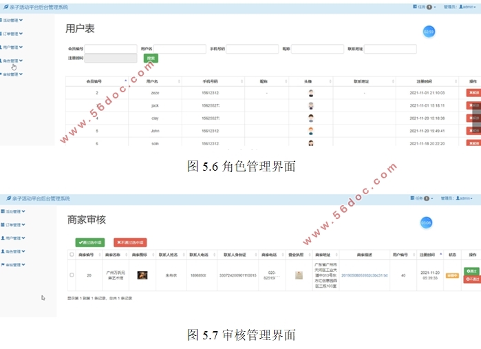Image resolution: width=481 pixels, height=349 pixels.
Task: Click the 会员编号 search input field
Action: pos(110,49)
